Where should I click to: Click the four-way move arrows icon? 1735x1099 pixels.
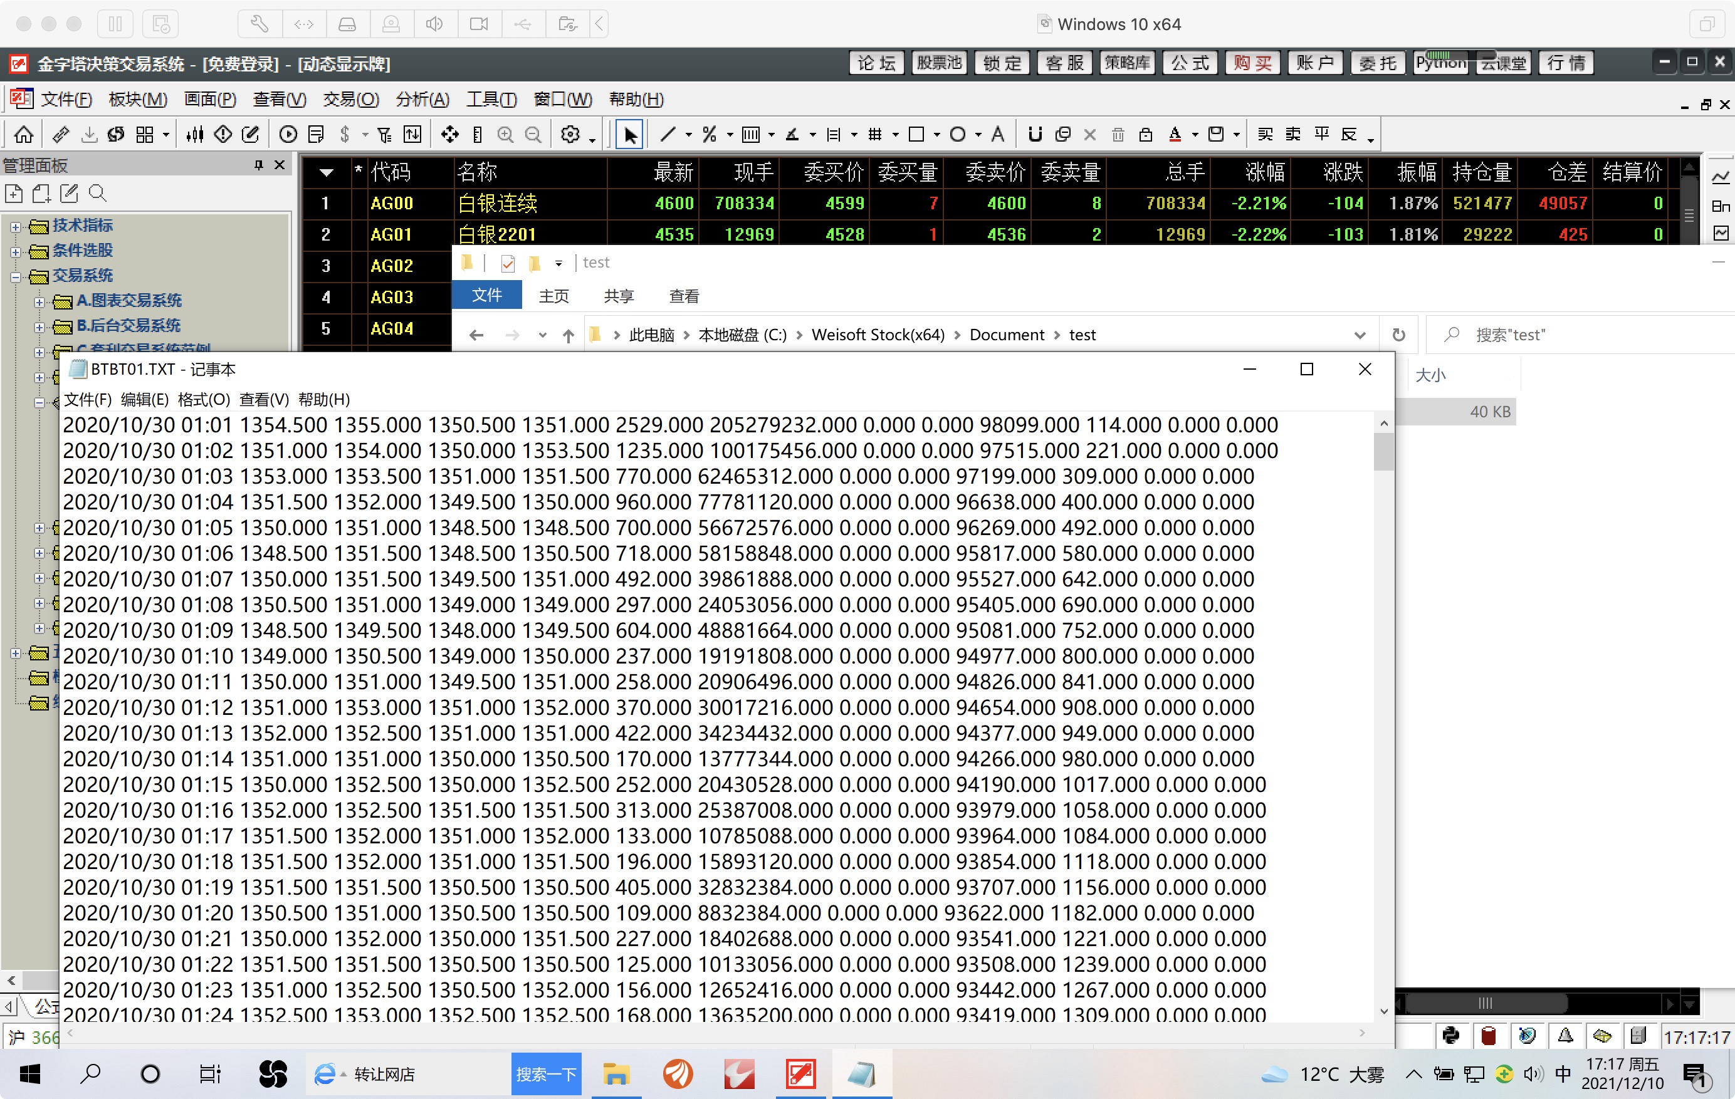449,134
